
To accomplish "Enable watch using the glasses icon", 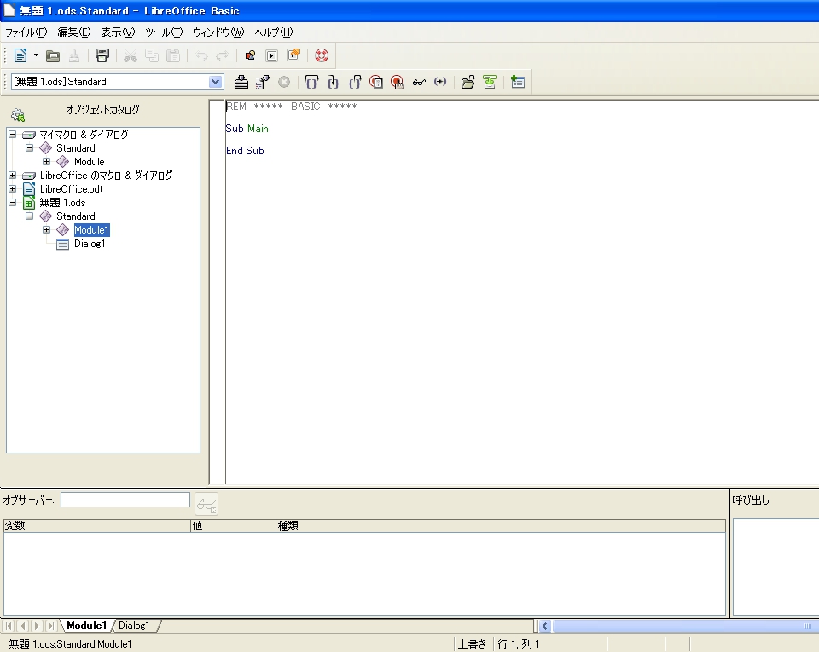I will click(419, 82).
